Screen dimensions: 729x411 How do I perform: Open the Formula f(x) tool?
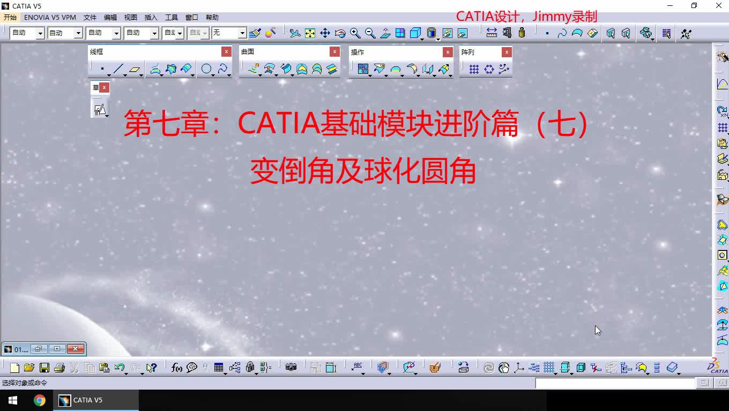point(176,368)
